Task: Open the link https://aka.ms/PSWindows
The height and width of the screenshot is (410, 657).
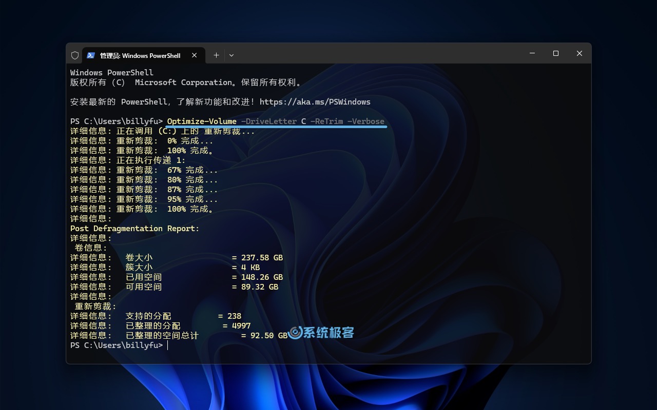Action: point(315,101)
